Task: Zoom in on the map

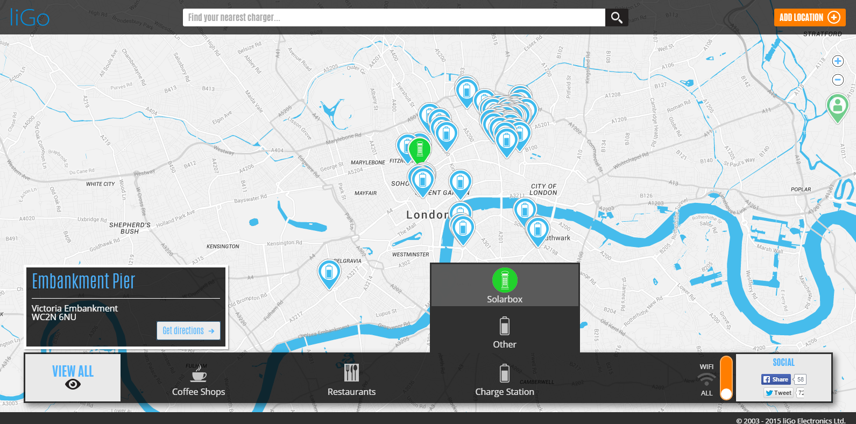Action: pos(838,61)
